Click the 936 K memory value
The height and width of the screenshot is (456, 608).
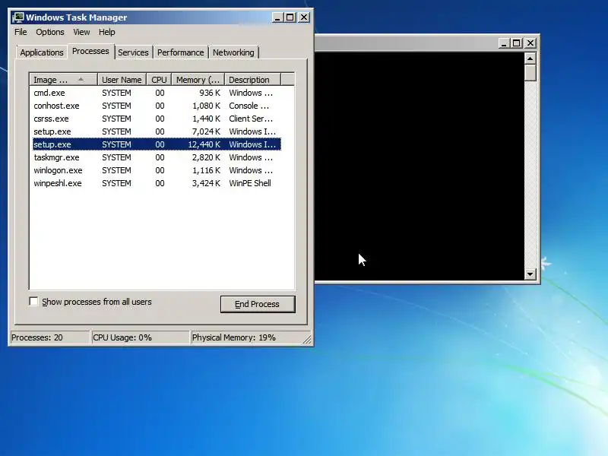(x=210, y=93)
